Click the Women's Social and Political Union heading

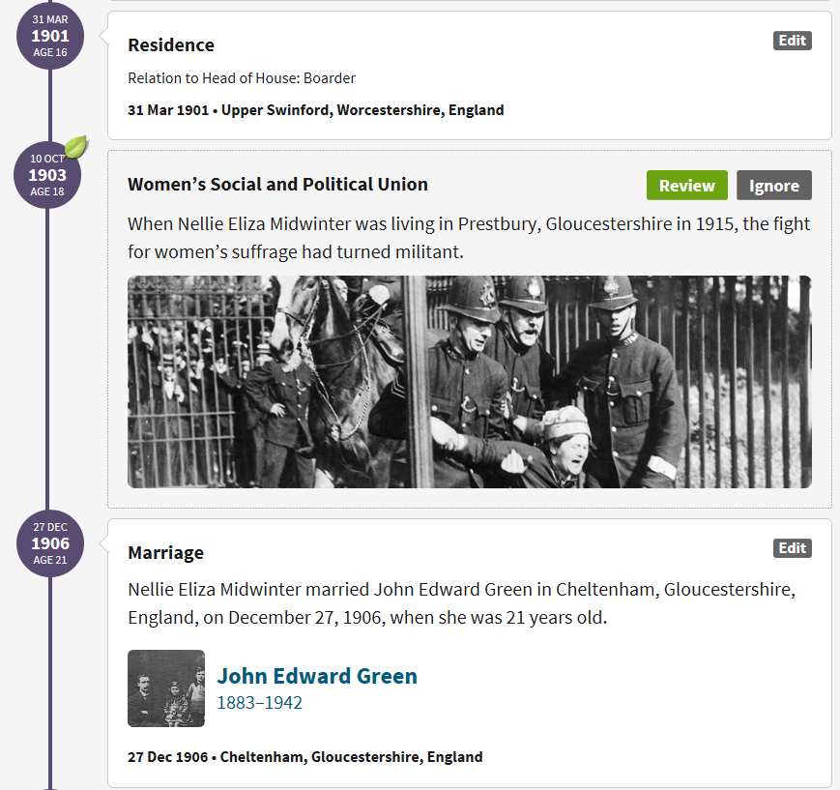pos(277,185)
